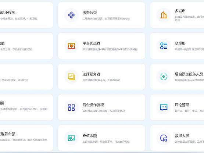Click the description under 评论管理
This screenshot has width=204, height=153.
coord(189,111)
